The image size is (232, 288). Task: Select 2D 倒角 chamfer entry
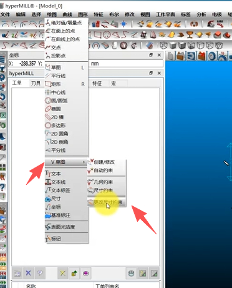coord(67,142)
